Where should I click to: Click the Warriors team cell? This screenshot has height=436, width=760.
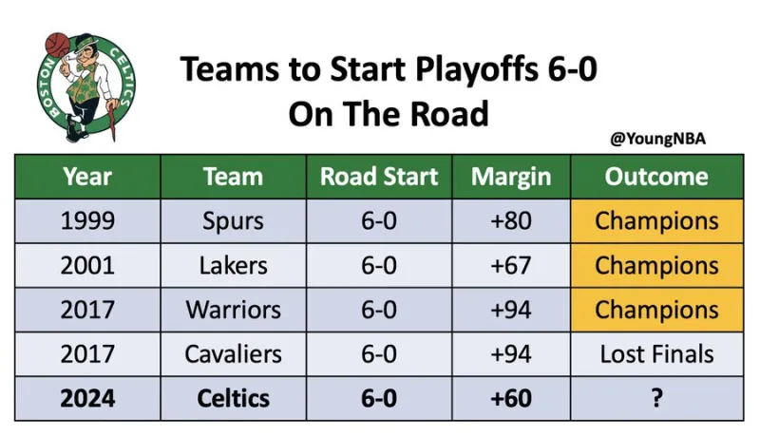click(x=233, y=310)
